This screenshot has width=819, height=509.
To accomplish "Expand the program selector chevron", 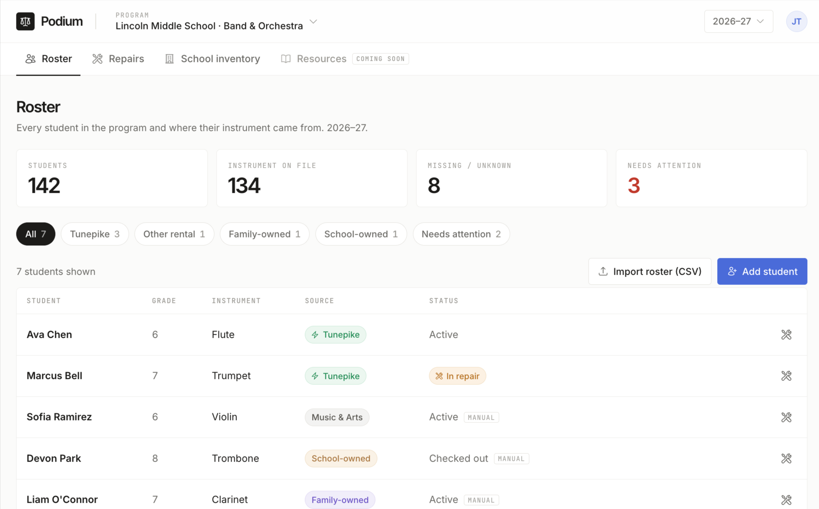I will tap(313, 22).
